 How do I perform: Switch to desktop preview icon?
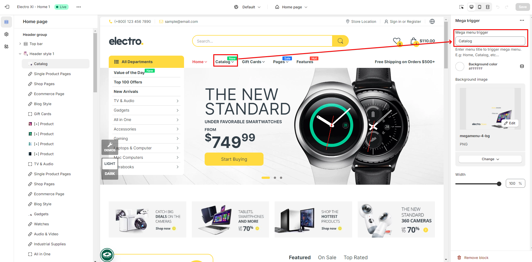coord(471,7)
